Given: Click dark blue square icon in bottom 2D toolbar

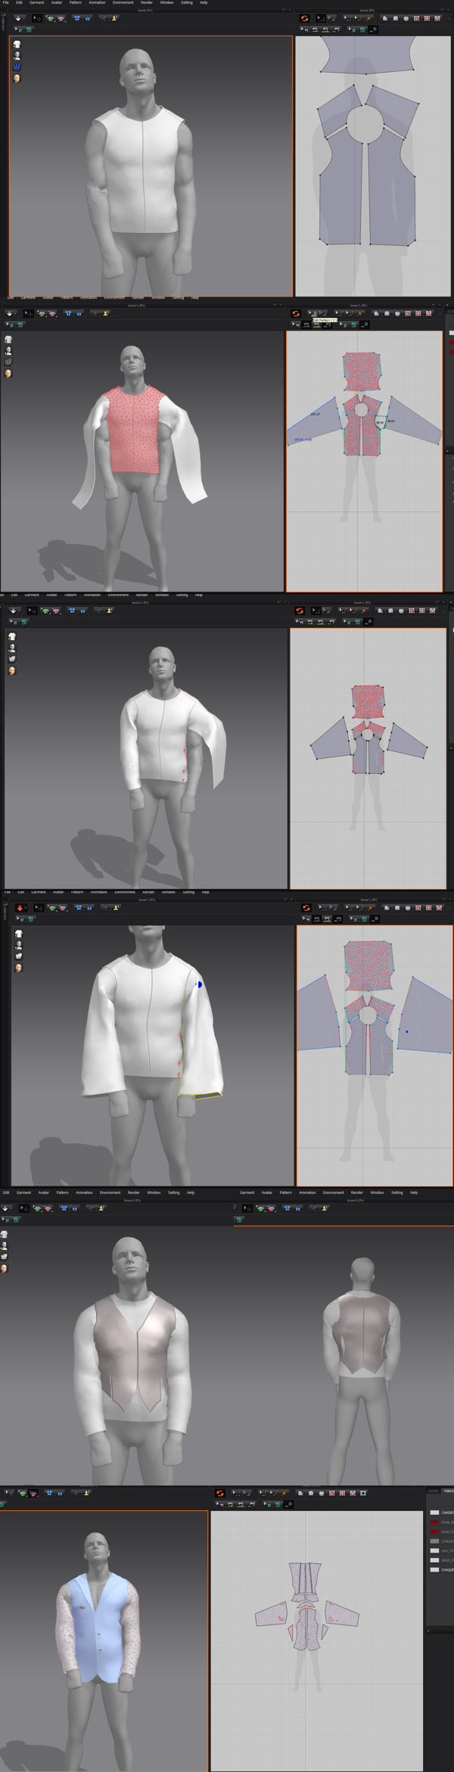Looking at the screenshot, I should click(x=364, y=1494).
